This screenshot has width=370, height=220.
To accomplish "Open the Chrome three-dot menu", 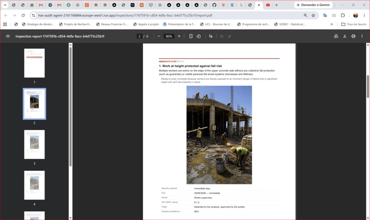I will pyautogui.click(x=364, y=15).
